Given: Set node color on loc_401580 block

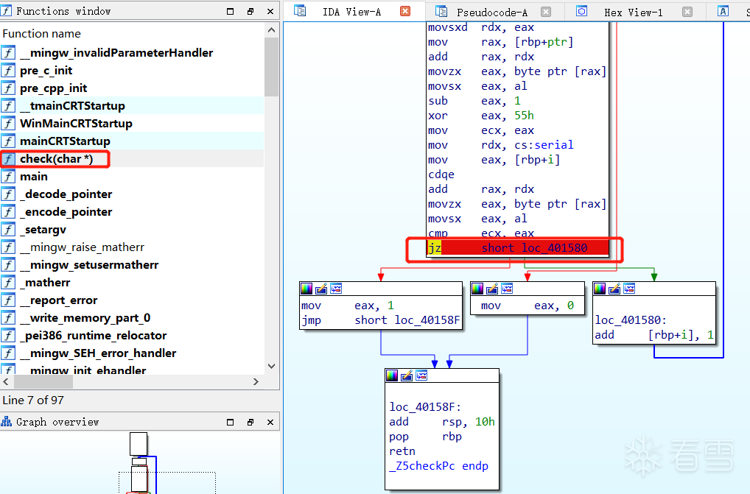Looking at the screenshot, I should click(600, 289).
